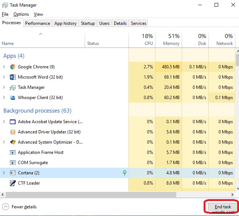Image resolution: width=239 pixels, height=216 pixels.
Task: Click the COM Surrogate icon
Action: (x=13, y=163)
